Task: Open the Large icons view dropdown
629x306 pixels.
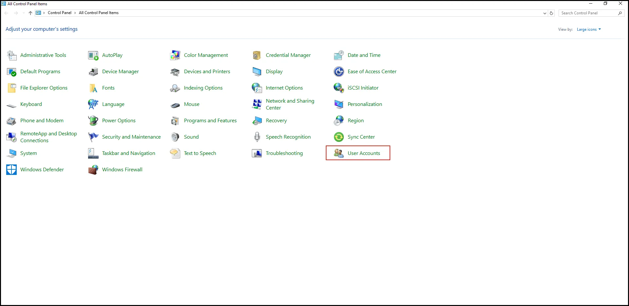Action: pos(589,29)
